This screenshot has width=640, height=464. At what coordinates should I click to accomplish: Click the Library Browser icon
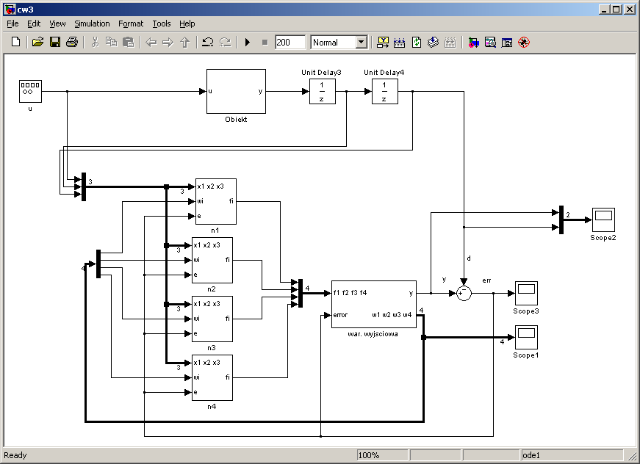(x=472, y=43)
